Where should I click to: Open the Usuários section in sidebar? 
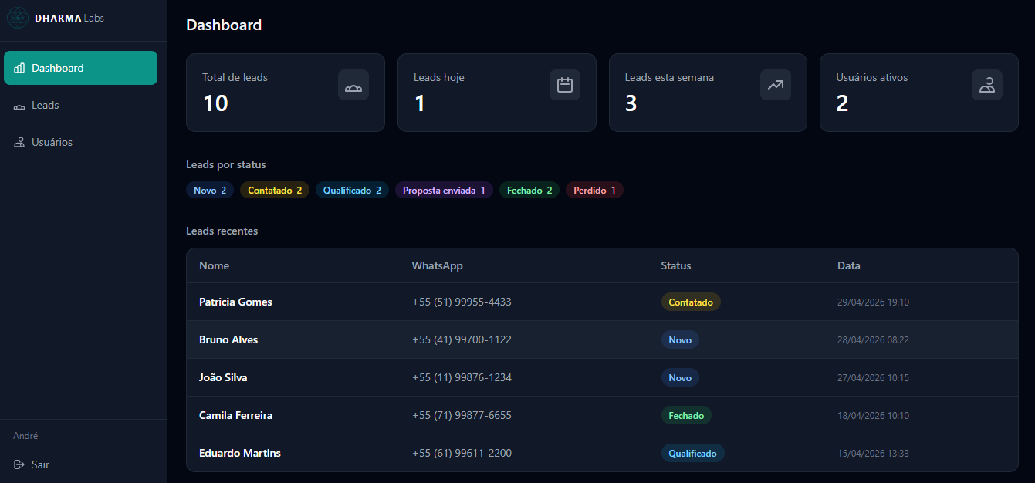coord(80,142)
